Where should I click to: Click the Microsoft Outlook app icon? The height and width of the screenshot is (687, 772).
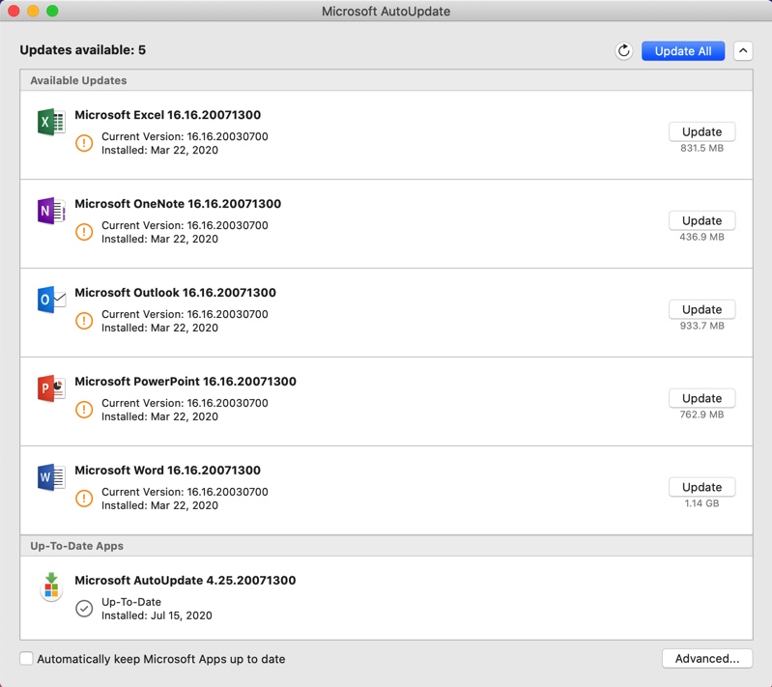pyautogui.click(x=51, y=300)
